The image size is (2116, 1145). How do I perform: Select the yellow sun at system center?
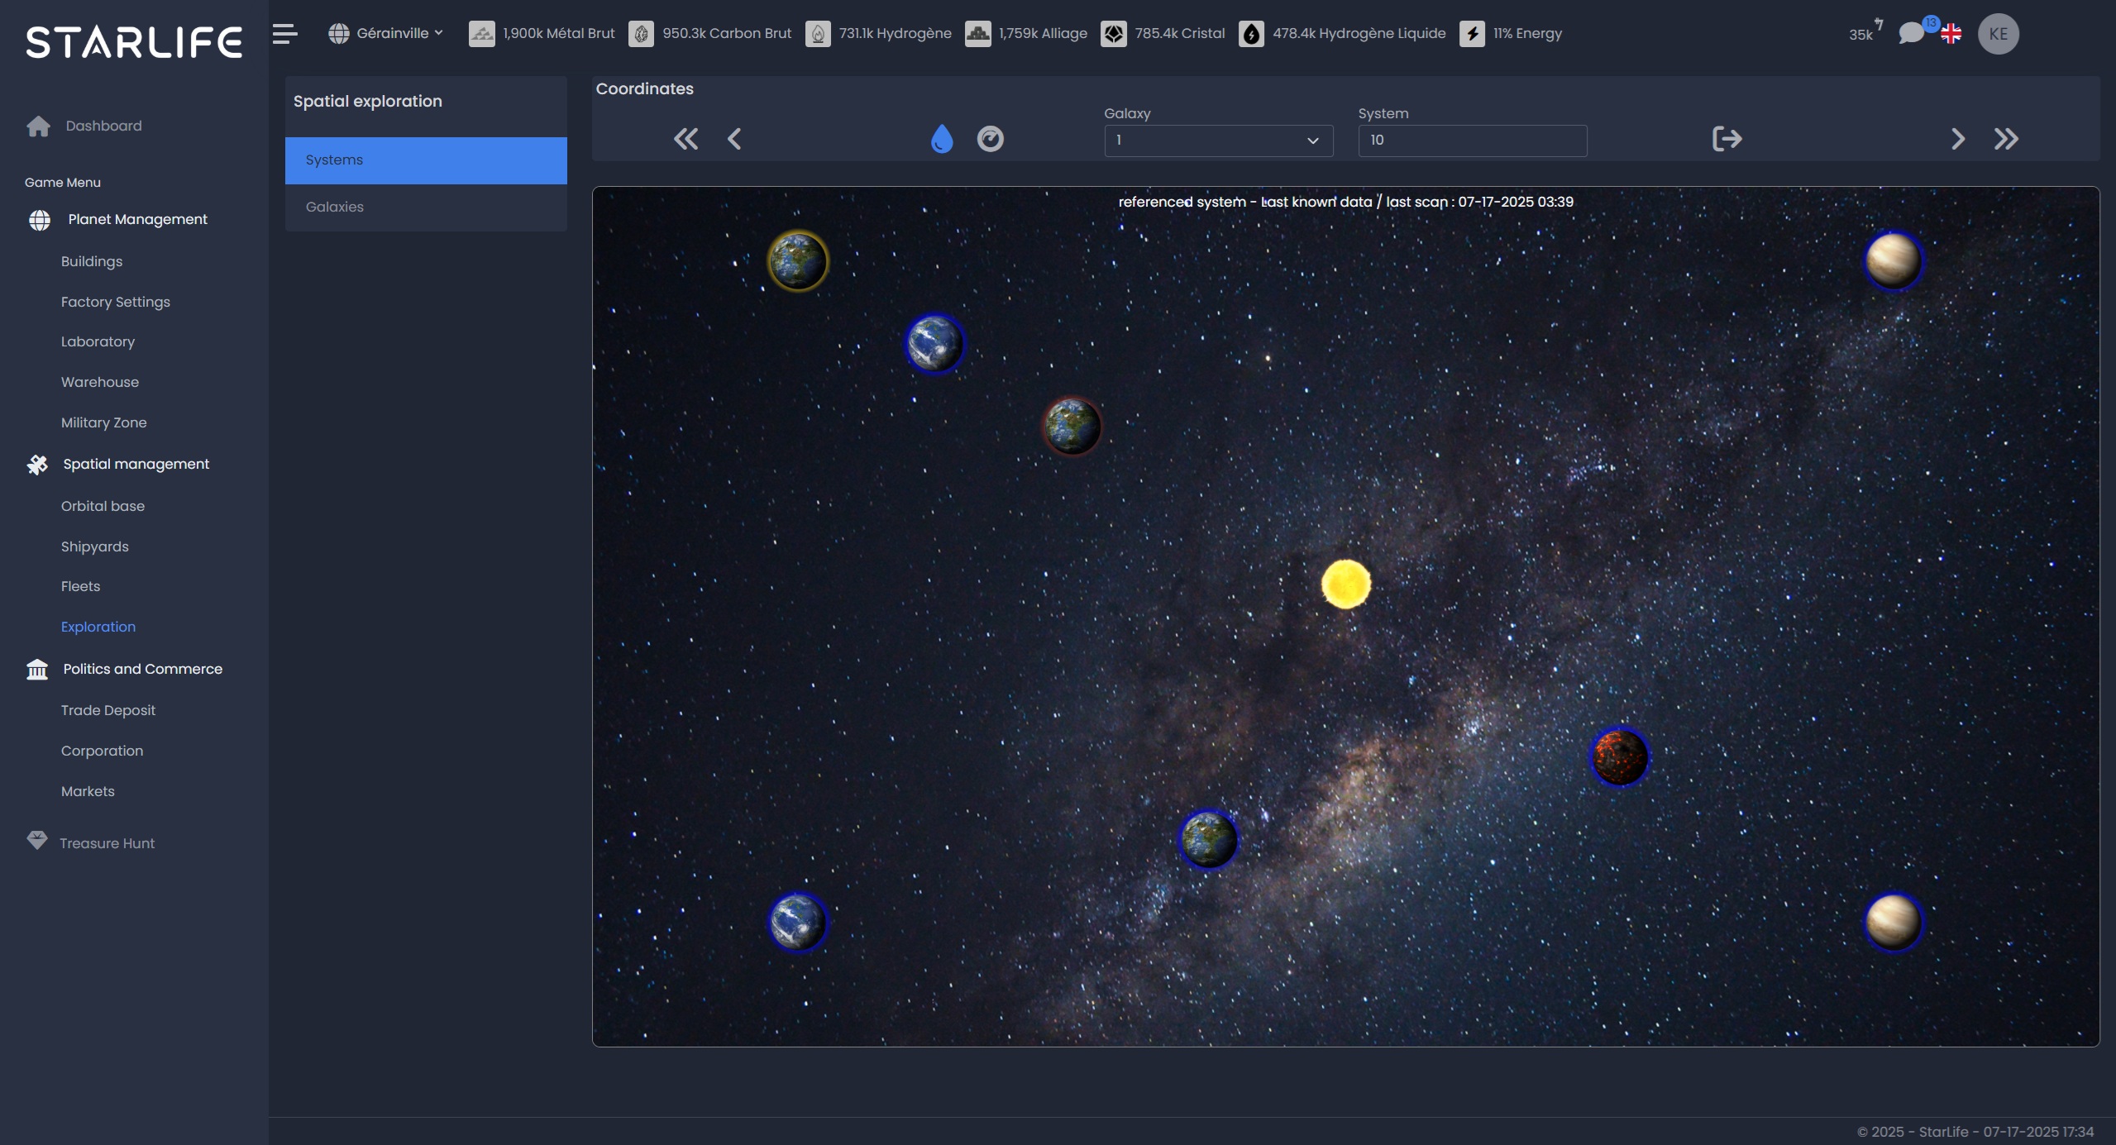click(1346, 584)
